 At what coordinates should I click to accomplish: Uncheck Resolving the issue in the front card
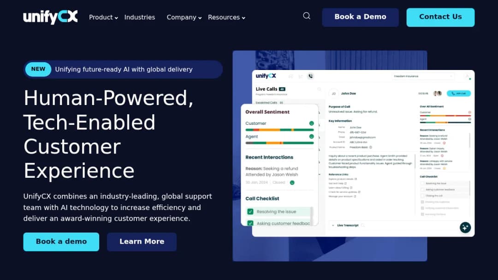coord(250,211)
